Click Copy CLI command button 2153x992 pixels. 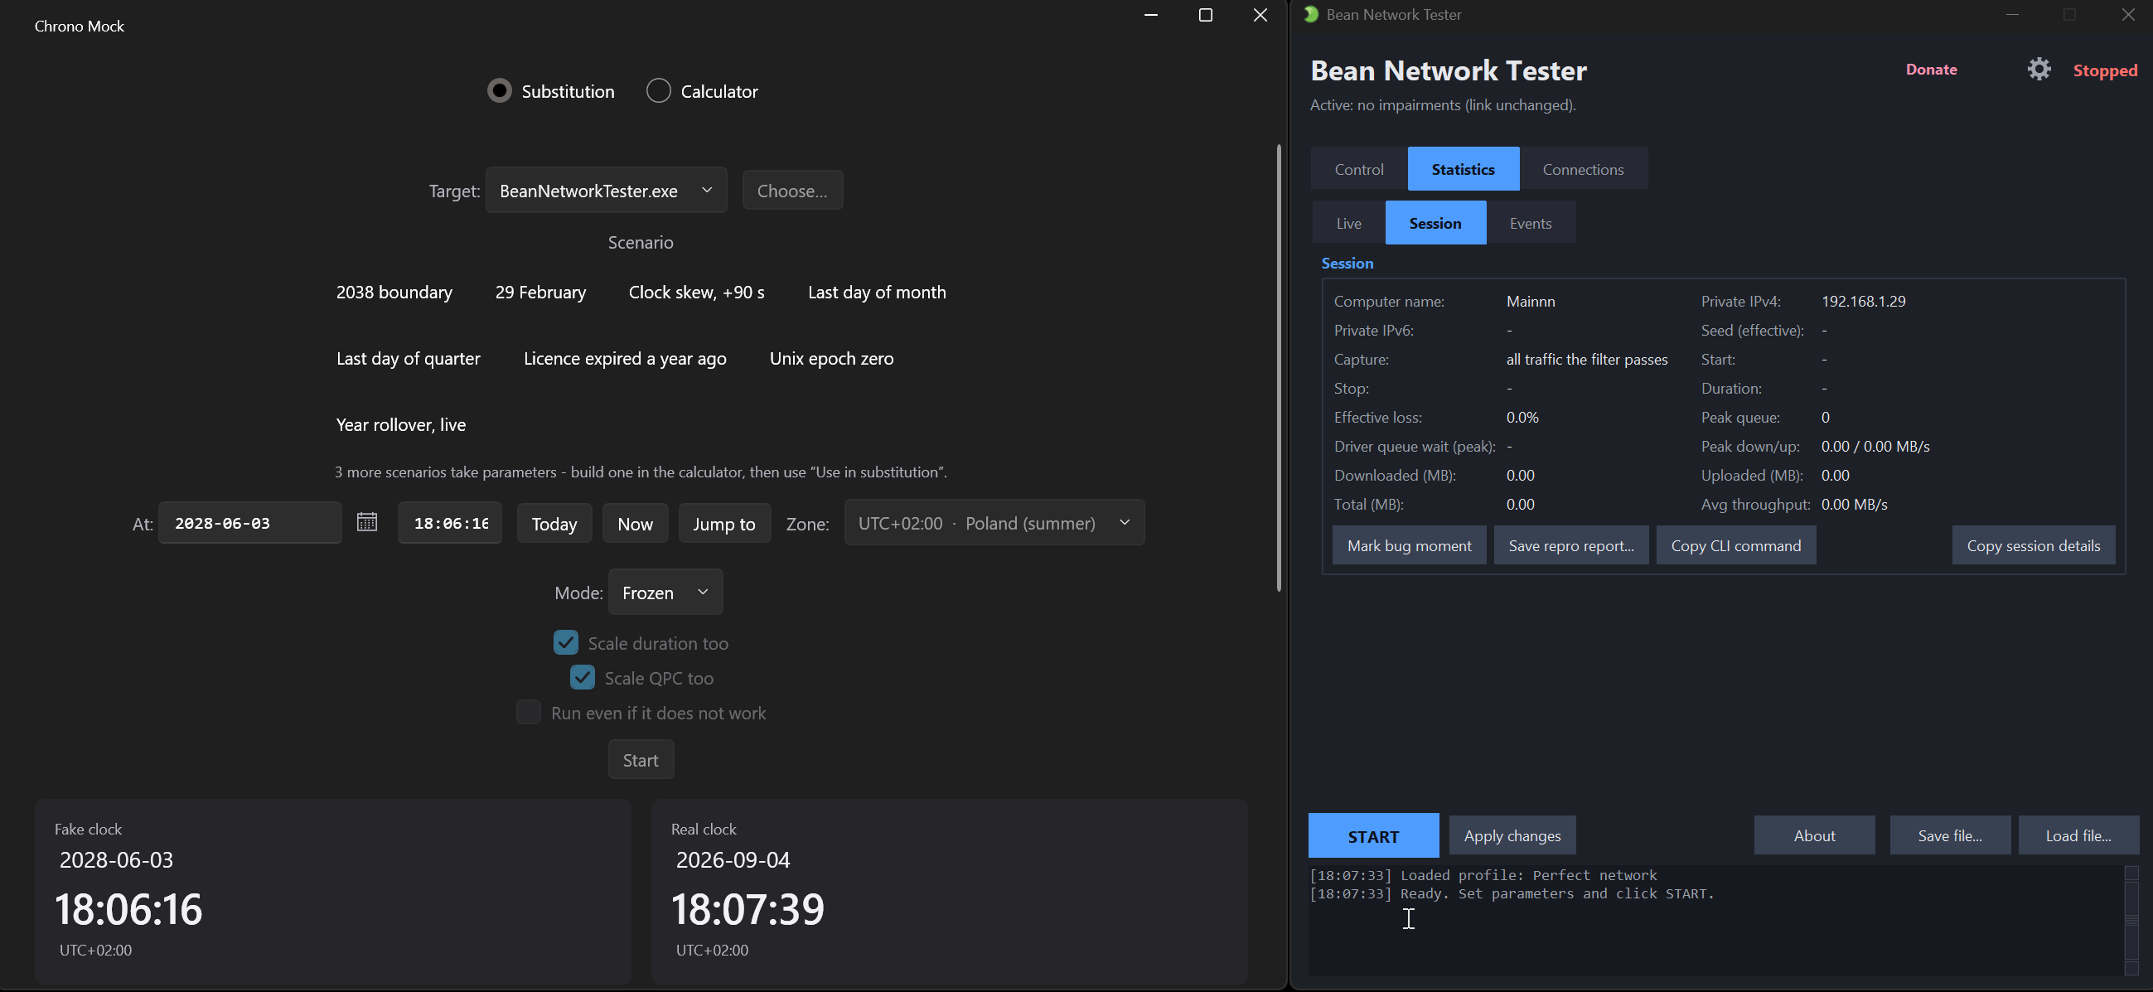tap(1736, 544)
